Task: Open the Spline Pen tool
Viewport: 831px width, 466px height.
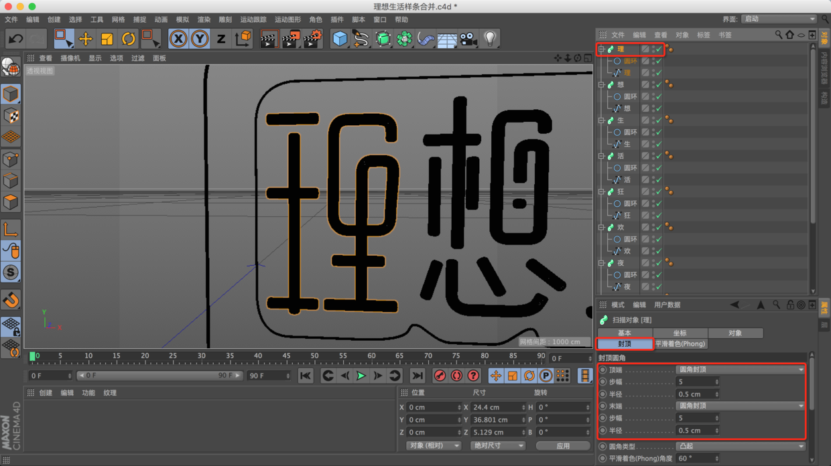Action: coord(361,39)
